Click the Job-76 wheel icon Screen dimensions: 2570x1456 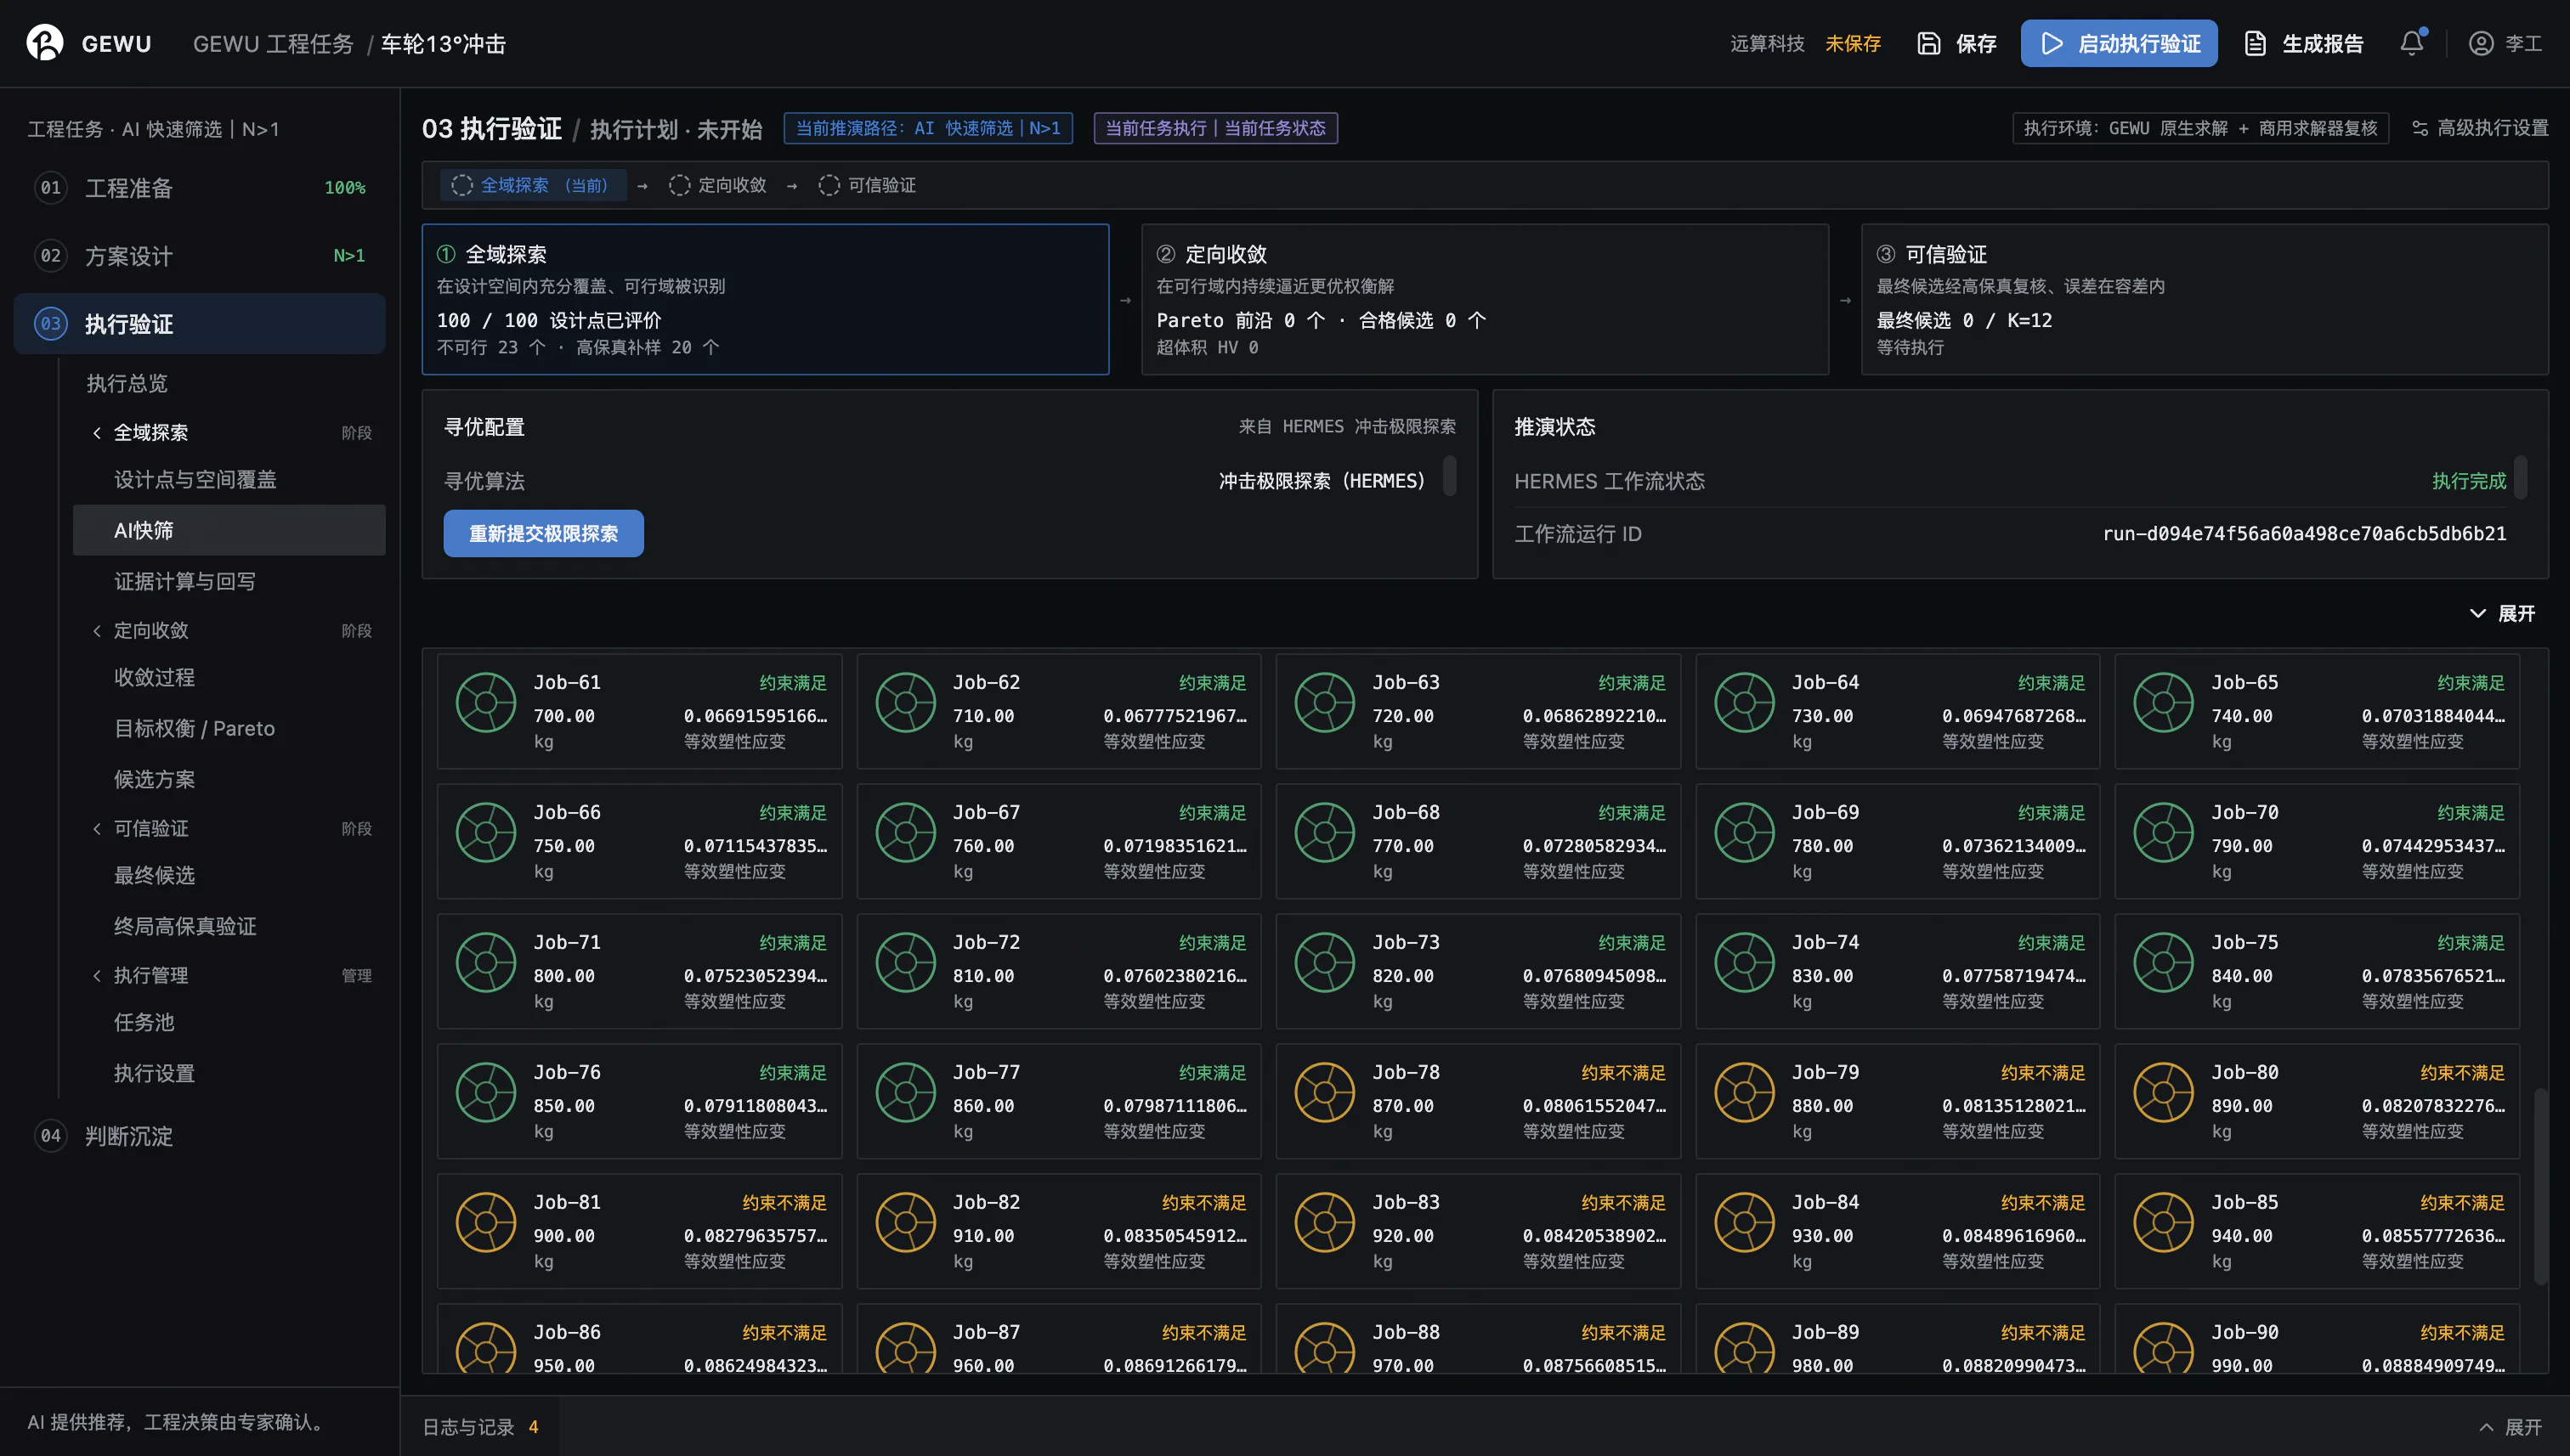tap(486, 1092)
